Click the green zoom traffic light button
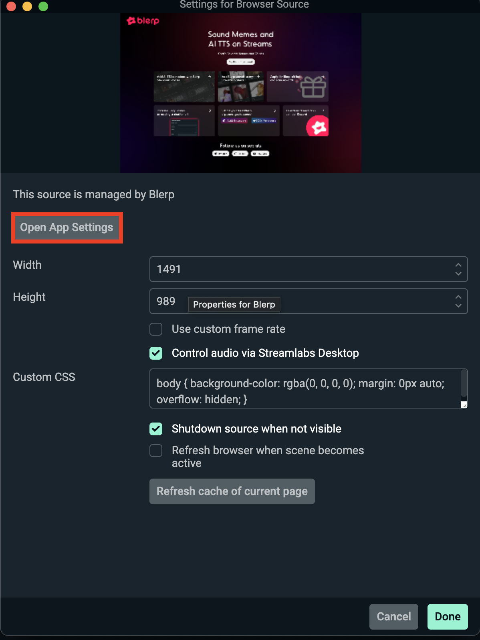480x640 pixels. pos(43,6)
